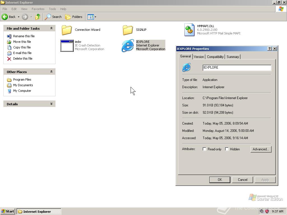Image resolution: width=287 pixels, height=215 pixels.
Task: Switch to the General tab
Action: [186, 56]
